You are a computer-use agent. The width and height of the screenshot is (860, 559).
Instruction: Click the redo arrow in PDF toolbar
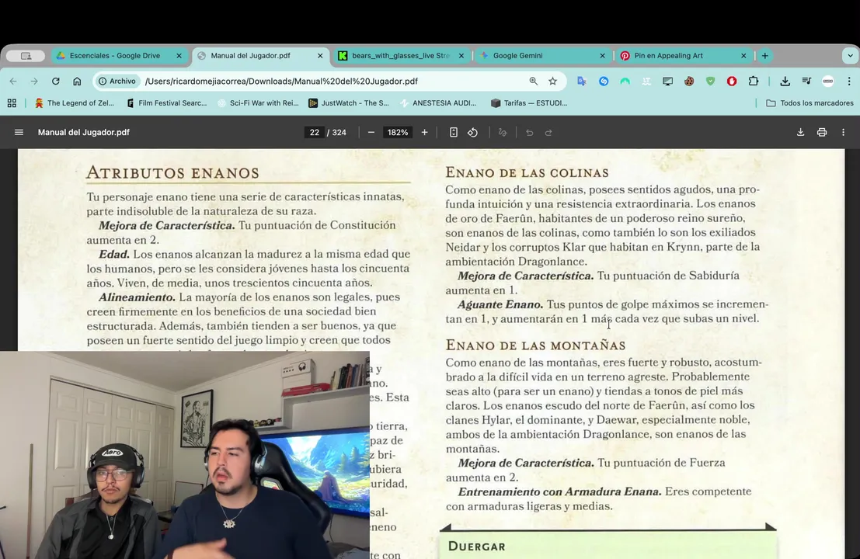(x=548, y=132)
